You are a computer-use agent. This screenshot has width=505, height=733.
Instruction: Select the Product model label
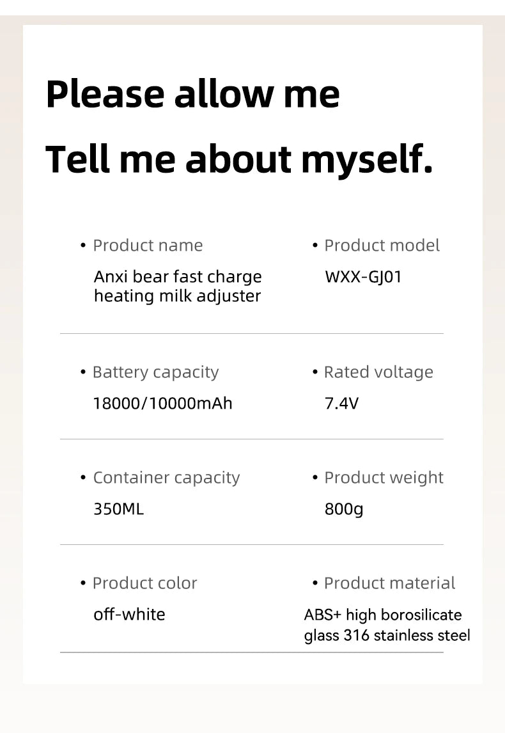point(382,246)
